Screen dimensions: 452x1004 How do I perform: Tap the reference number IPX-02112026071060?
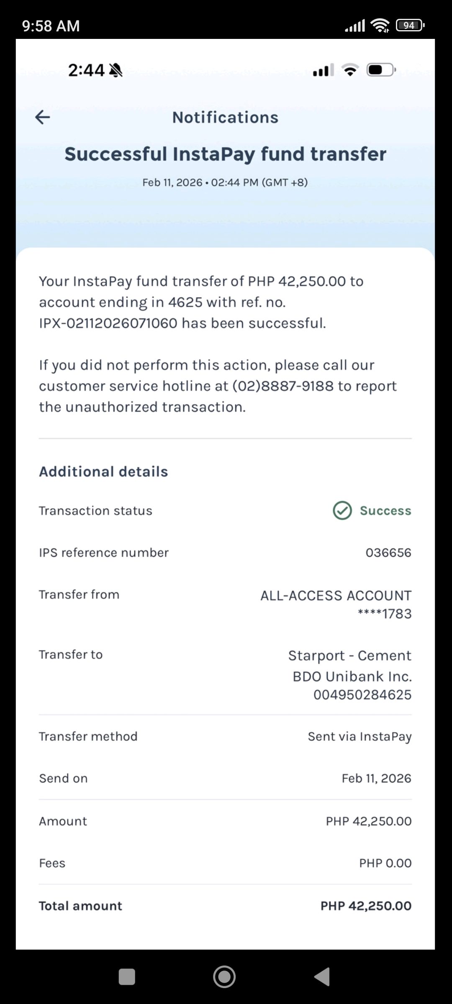(x=108, y=323)
